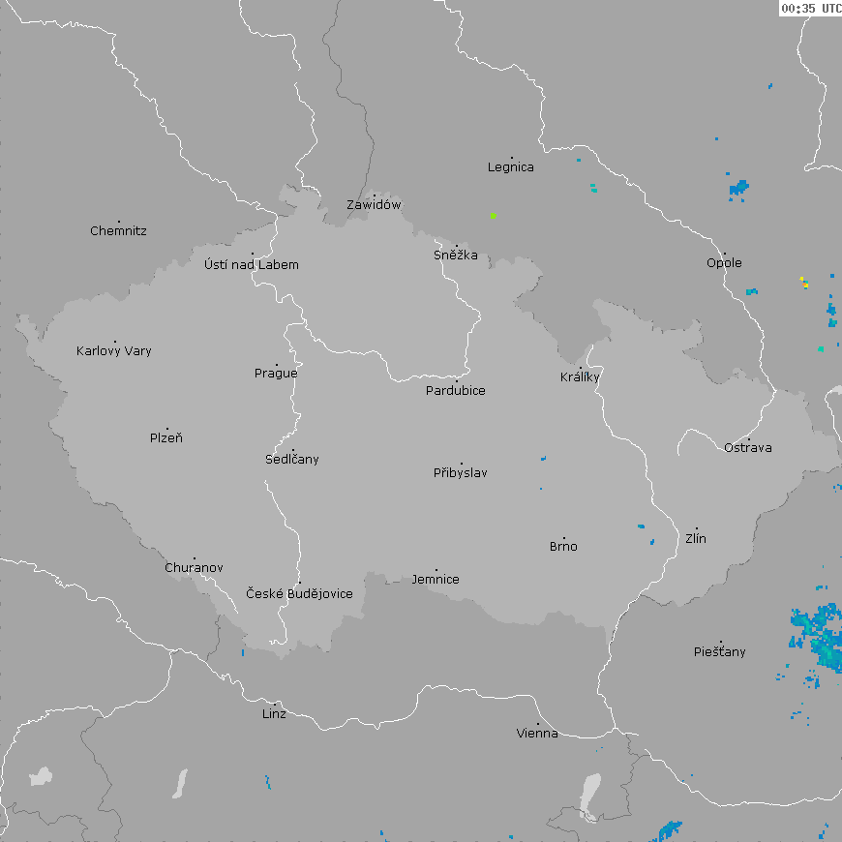This screenshot has width=842, height=842.
Task: Click the Ústí nad Labem label
Action: click(x=252, y=265)
